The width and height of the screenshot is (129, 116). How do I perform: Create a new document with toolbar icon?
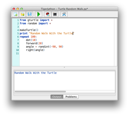coord(15,14)
